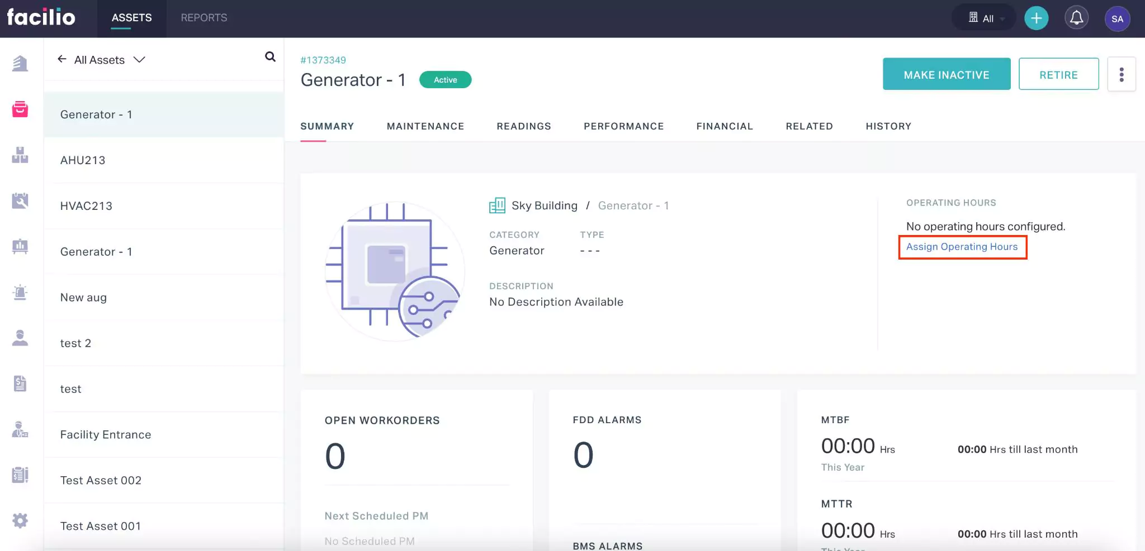Open the SA user profile avatar
The height and width of the screenshot is (551, 1145).
point(1117,19)
